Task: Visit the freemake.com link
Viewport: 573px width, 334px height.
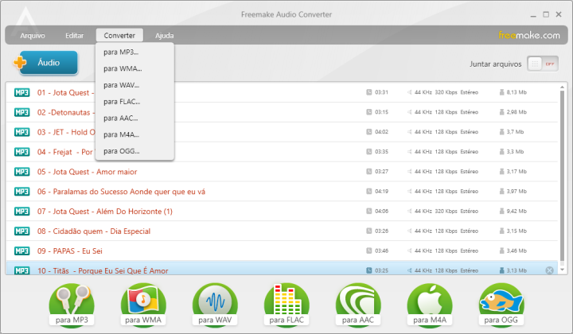Action: click(x=529, y=36)
